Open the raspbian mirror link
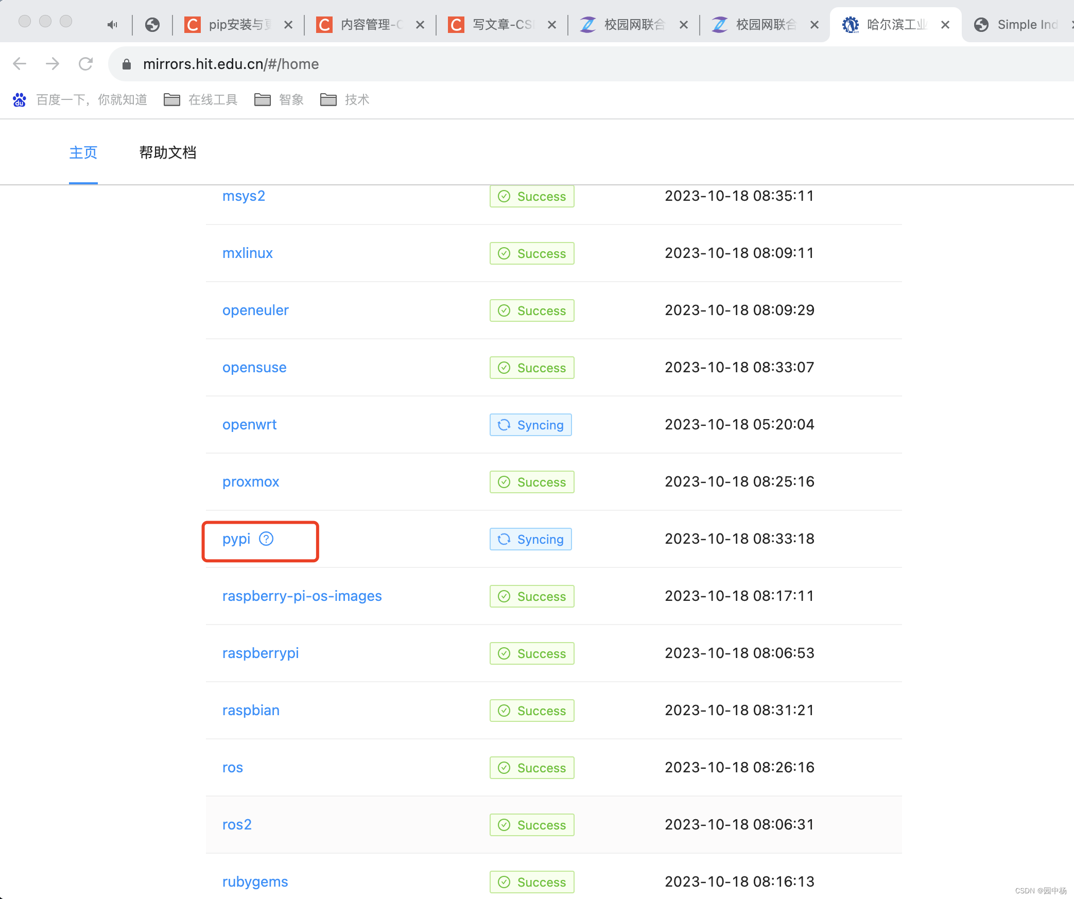 click(251, 711)
